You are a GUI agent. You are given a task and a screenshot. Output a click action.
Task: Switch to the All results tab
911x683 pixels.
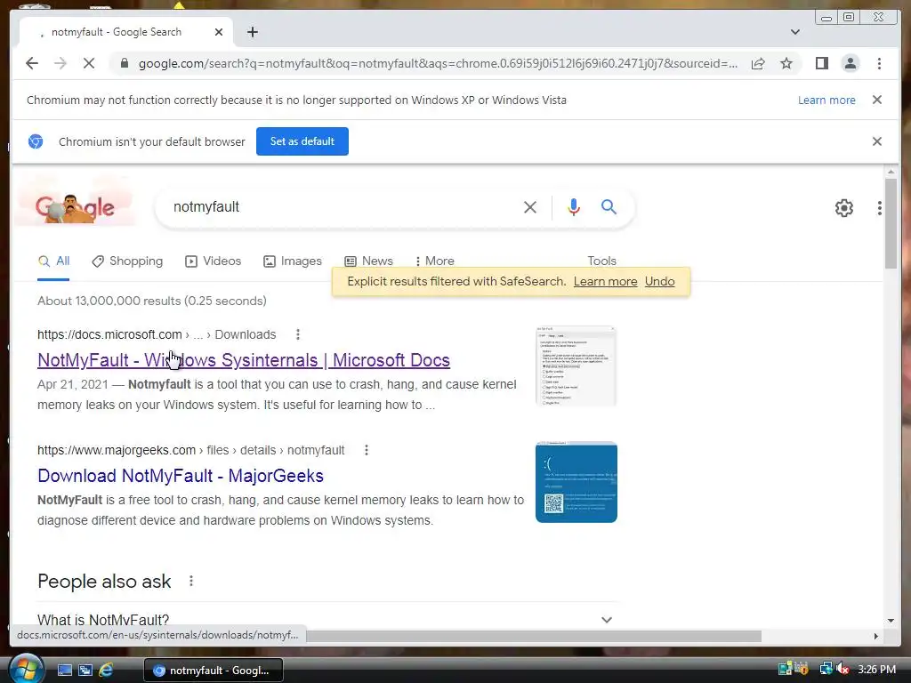pos(53,261)
